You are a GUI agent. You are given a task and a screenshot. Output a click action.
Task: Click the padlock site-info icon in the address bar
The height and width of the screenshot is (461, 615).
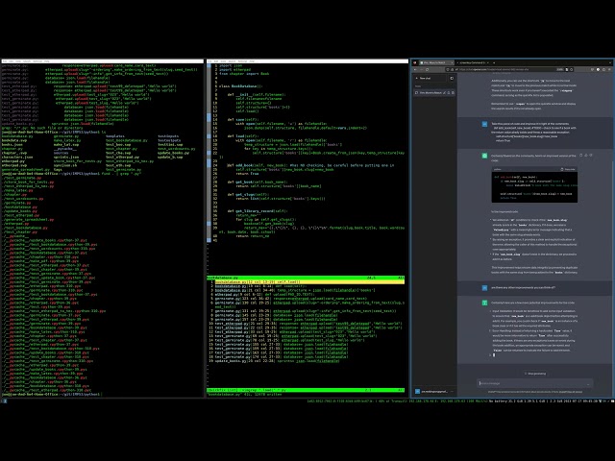click(x=453, y=69)
